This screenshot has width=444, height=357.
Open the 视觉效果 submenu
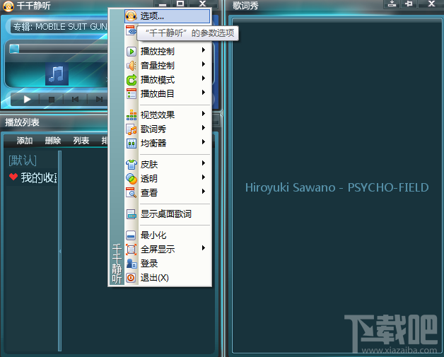168,115
